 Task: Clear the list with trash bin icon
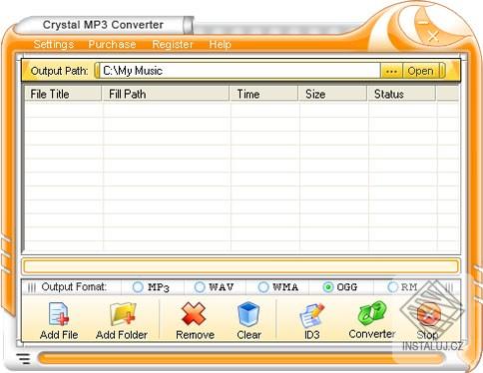point(248,314)
